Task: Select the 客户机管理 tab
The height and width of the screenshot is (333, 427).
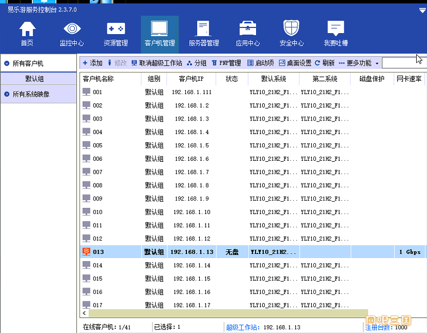Action: pos(160,34)
